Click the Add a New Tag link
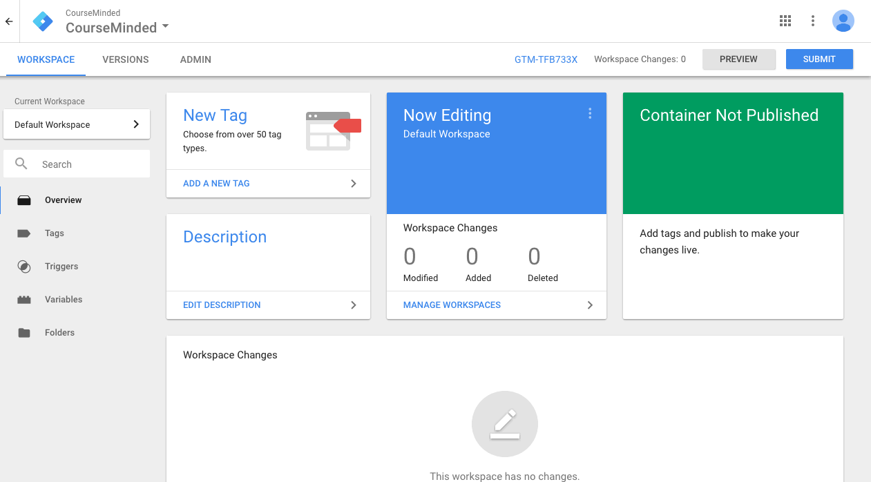This screenshot has width=871, height=482. click(216, 184)
